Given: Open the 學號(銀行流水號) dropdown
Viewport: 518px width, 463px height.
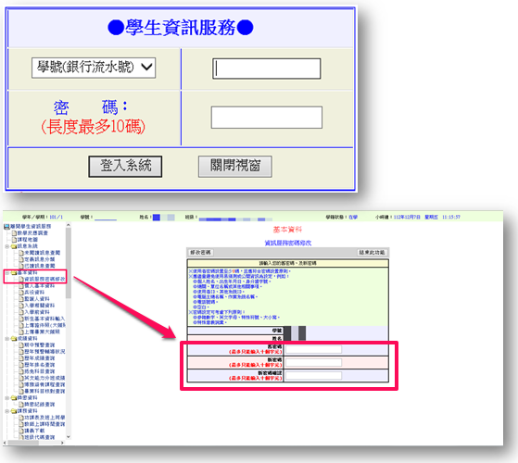Looking at the screenshot, I should tap(94, 68).
